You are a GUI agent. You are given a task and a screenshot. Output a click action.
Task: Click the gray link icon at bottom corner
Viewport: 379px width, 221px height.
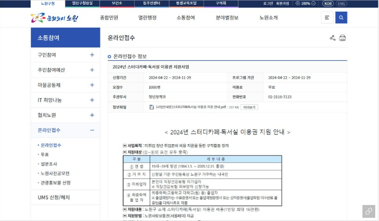point(369,211)
